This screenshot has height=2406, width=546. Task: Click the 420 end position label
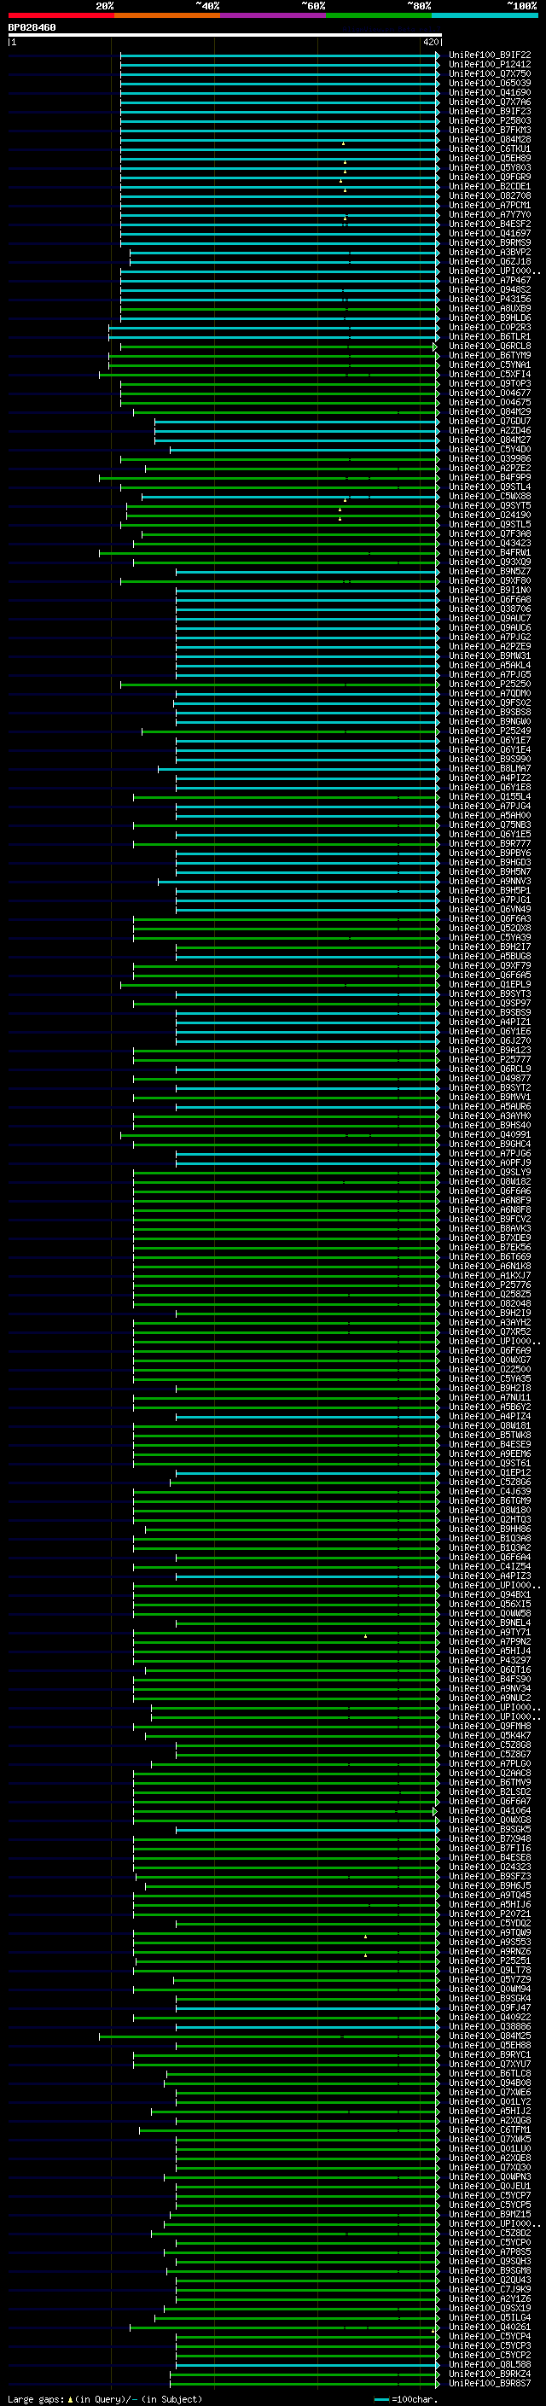click(x=430, y=42)
